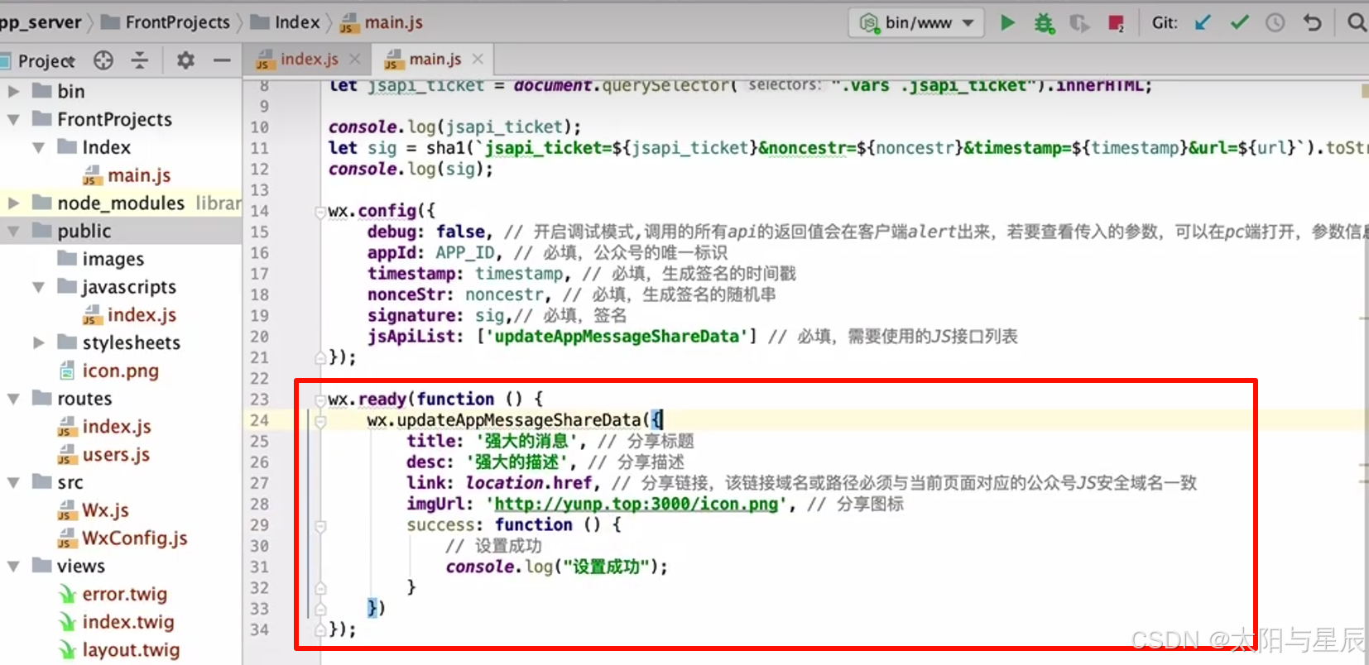Image resolution: width=1369 pixels, height=665 pixels.
Task: Collapse the javascripts folder
Action: (38, 287)
